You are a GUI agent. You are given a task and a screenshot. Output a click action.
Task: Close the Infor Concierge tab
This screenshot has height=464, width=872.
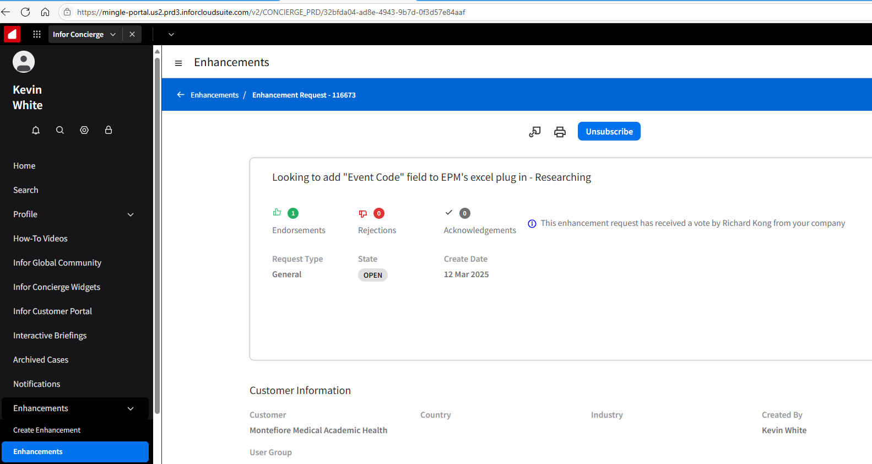132,34
